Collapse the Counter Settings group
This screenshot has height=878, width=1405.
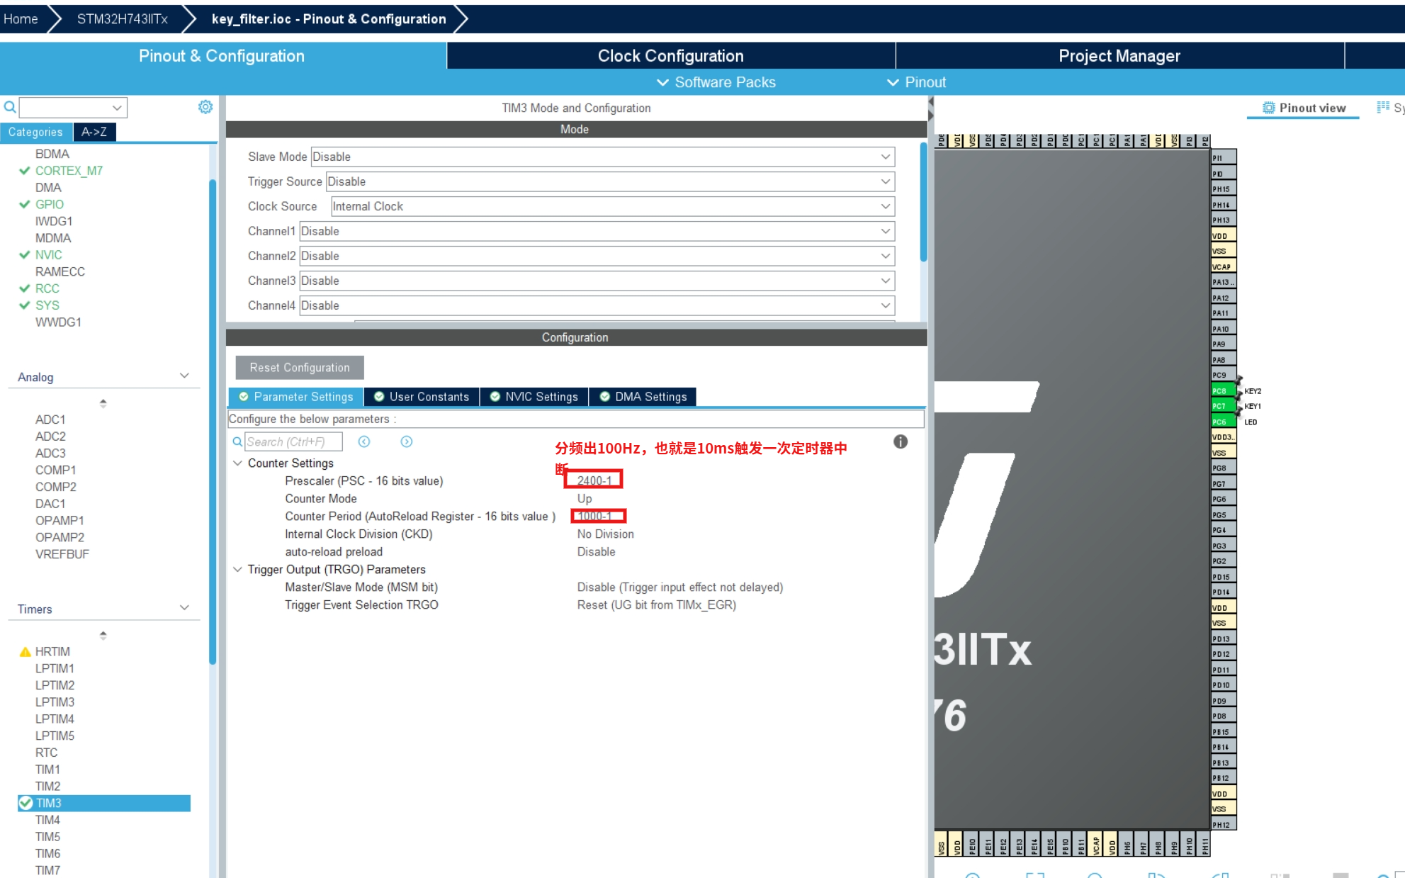point(238,463)
